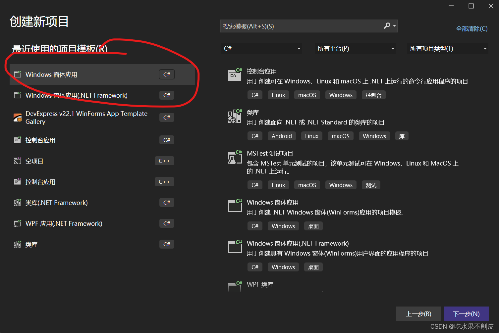Open the C# language filter dropdown
Viewport: 499px width, 333px height.
(261, 49)
